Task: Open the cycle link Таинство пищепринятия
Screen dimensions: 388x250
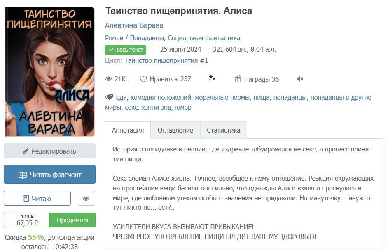Action: coord(161,61)
